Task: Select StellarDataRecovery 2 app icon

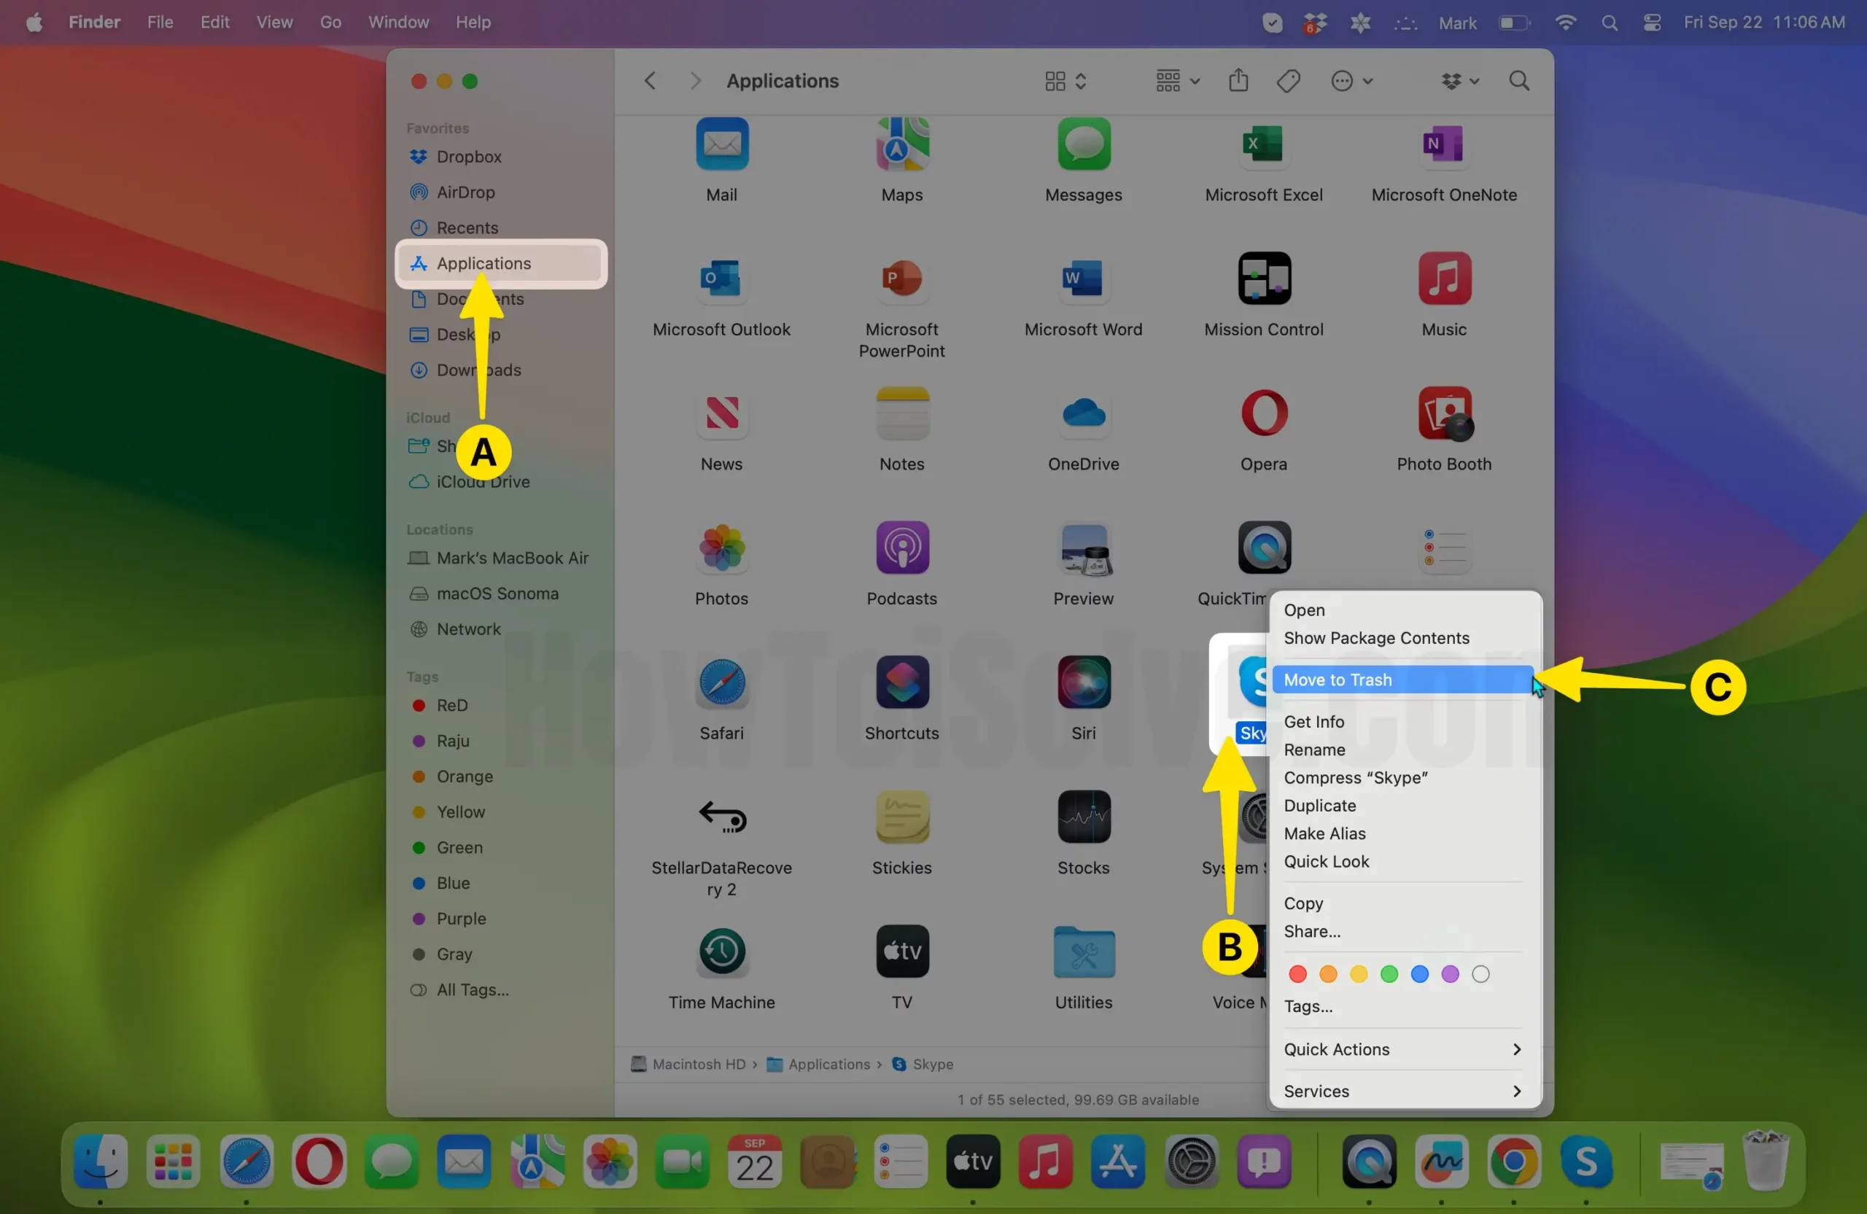Action: (x=722, y=817)
